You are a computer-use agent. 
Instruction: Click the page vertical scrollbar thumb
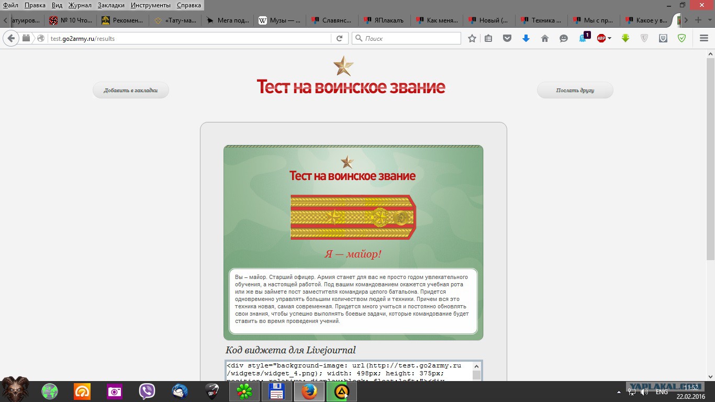click(x=710, y=157)
